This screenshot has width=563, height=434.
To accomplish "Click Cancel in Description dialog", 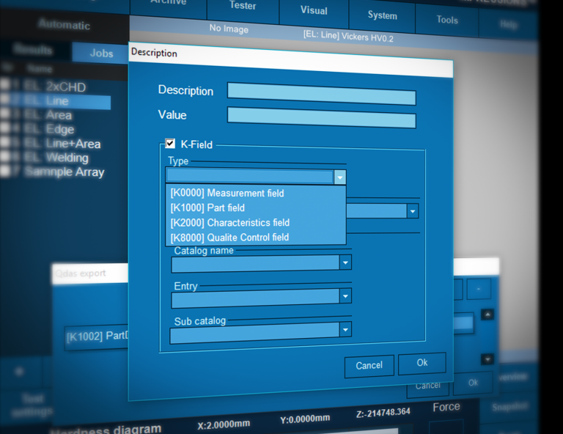I will click(x=369, y=366).
